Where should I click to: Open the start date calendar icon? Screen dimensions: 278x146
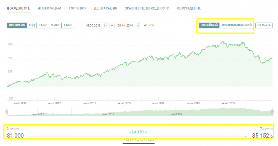[106, 26]
